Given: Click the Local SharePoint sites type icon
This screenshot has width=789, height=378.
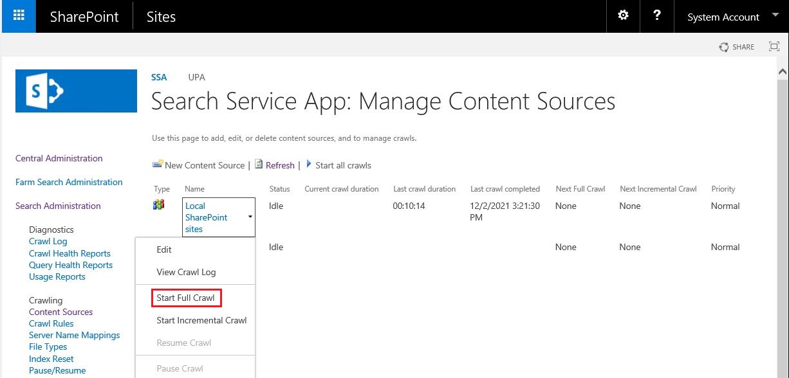Looking at the screenshot, I should (158, 205).
